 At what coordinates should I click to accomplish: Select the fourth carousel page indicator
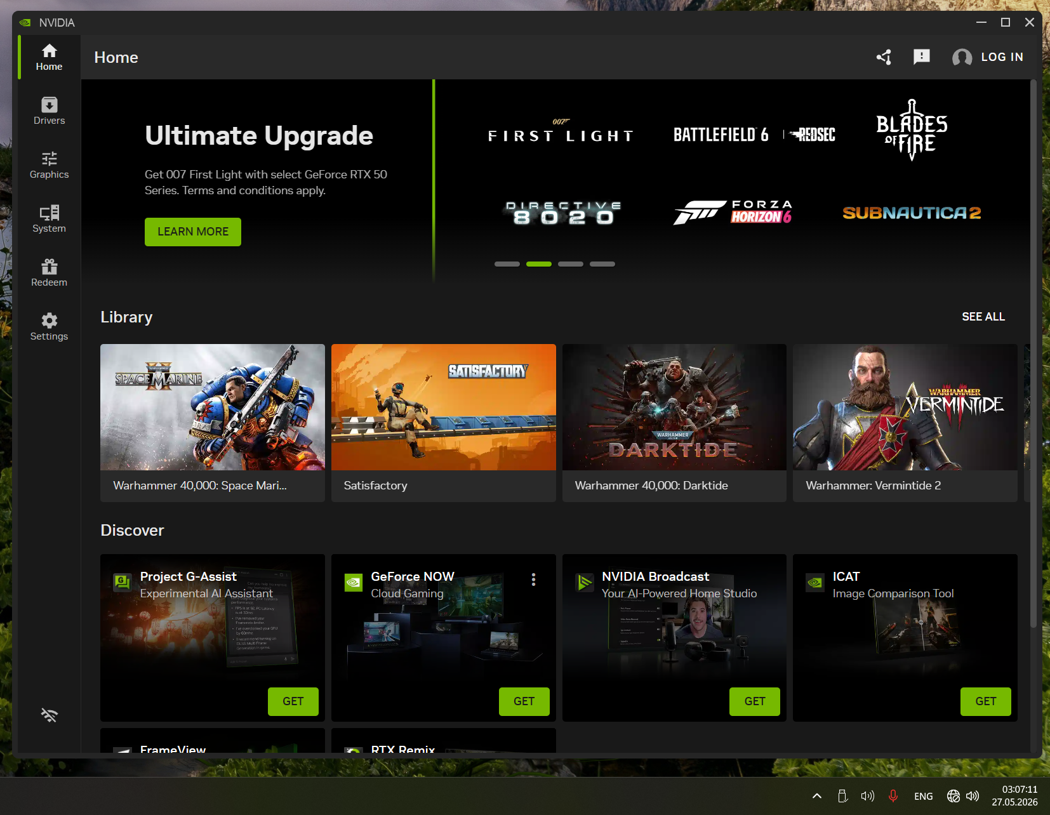tap(602, 264)
